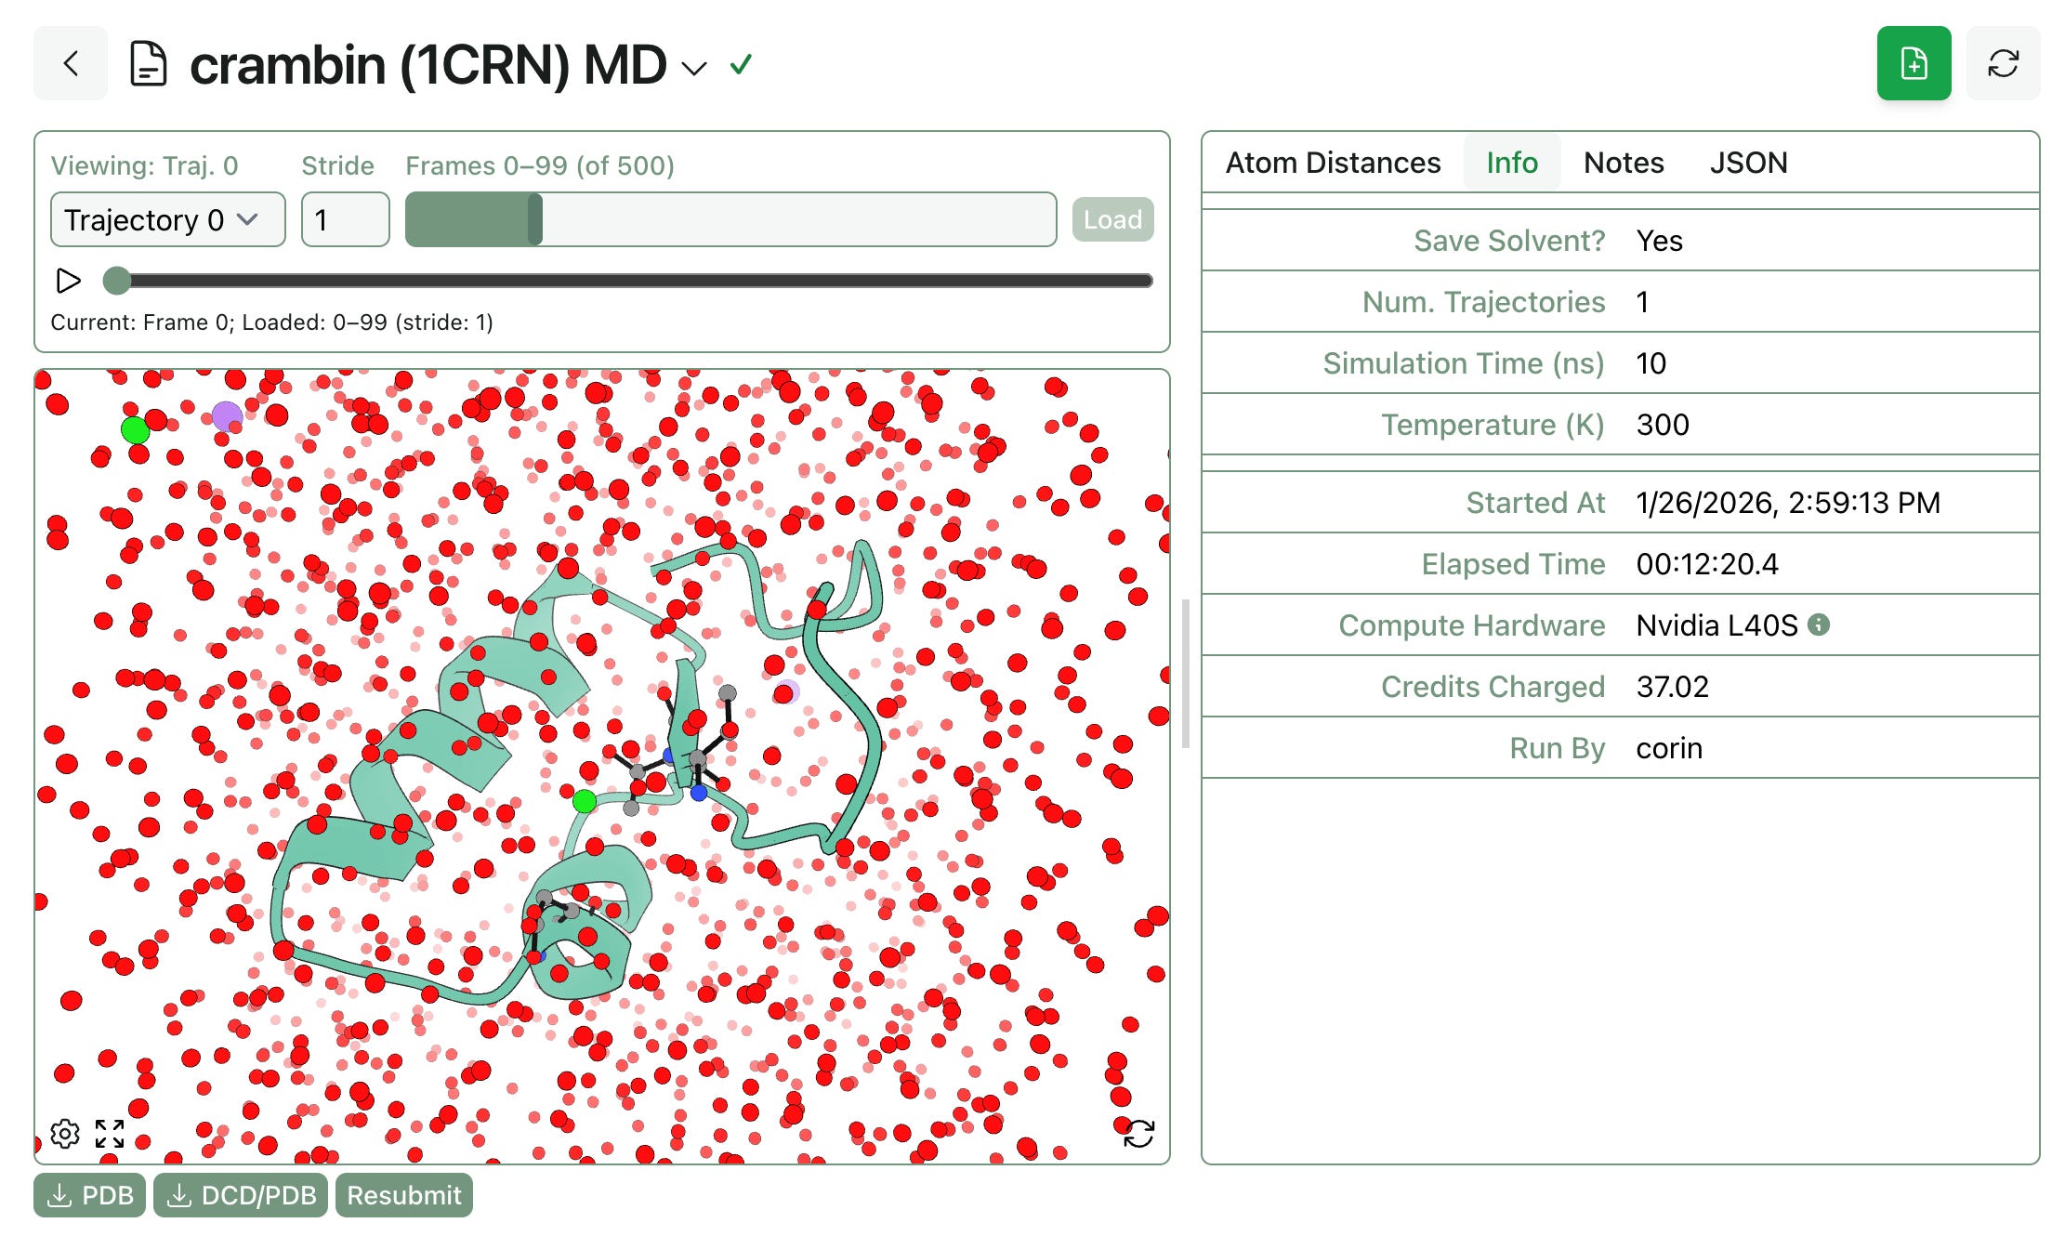
Task: Click the Nvidia L40S info icon
Action: pyautogui.click(x=1819, y=625)
